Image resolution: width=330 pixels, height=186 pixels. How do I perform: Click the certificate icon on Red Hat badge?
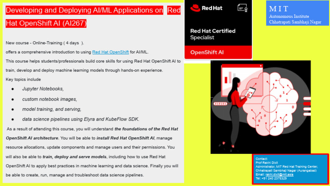tap(242, 8)
